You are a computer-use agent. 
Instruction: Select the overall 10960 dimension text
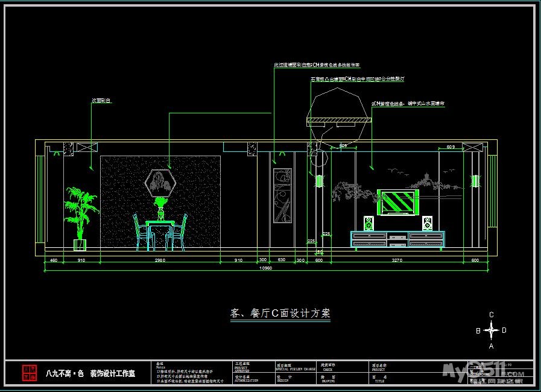click(x=266, y=269)
